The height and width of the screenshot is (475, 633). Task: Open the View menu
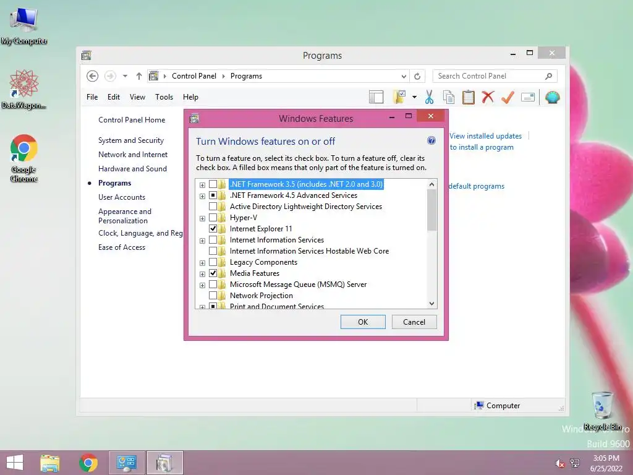pyautogui.click(x=137, y=97)
